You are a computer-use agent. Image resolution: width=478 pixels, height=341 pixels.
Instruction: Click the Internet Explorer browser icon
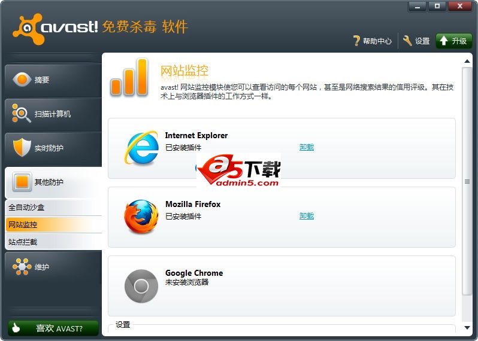coord(141,148)
